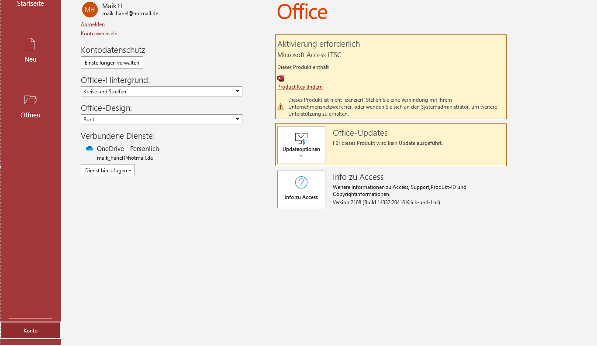The image size is (597, 346).
Task: Click the Updateoptionen download icon
Action: click(x=301, y=138)
